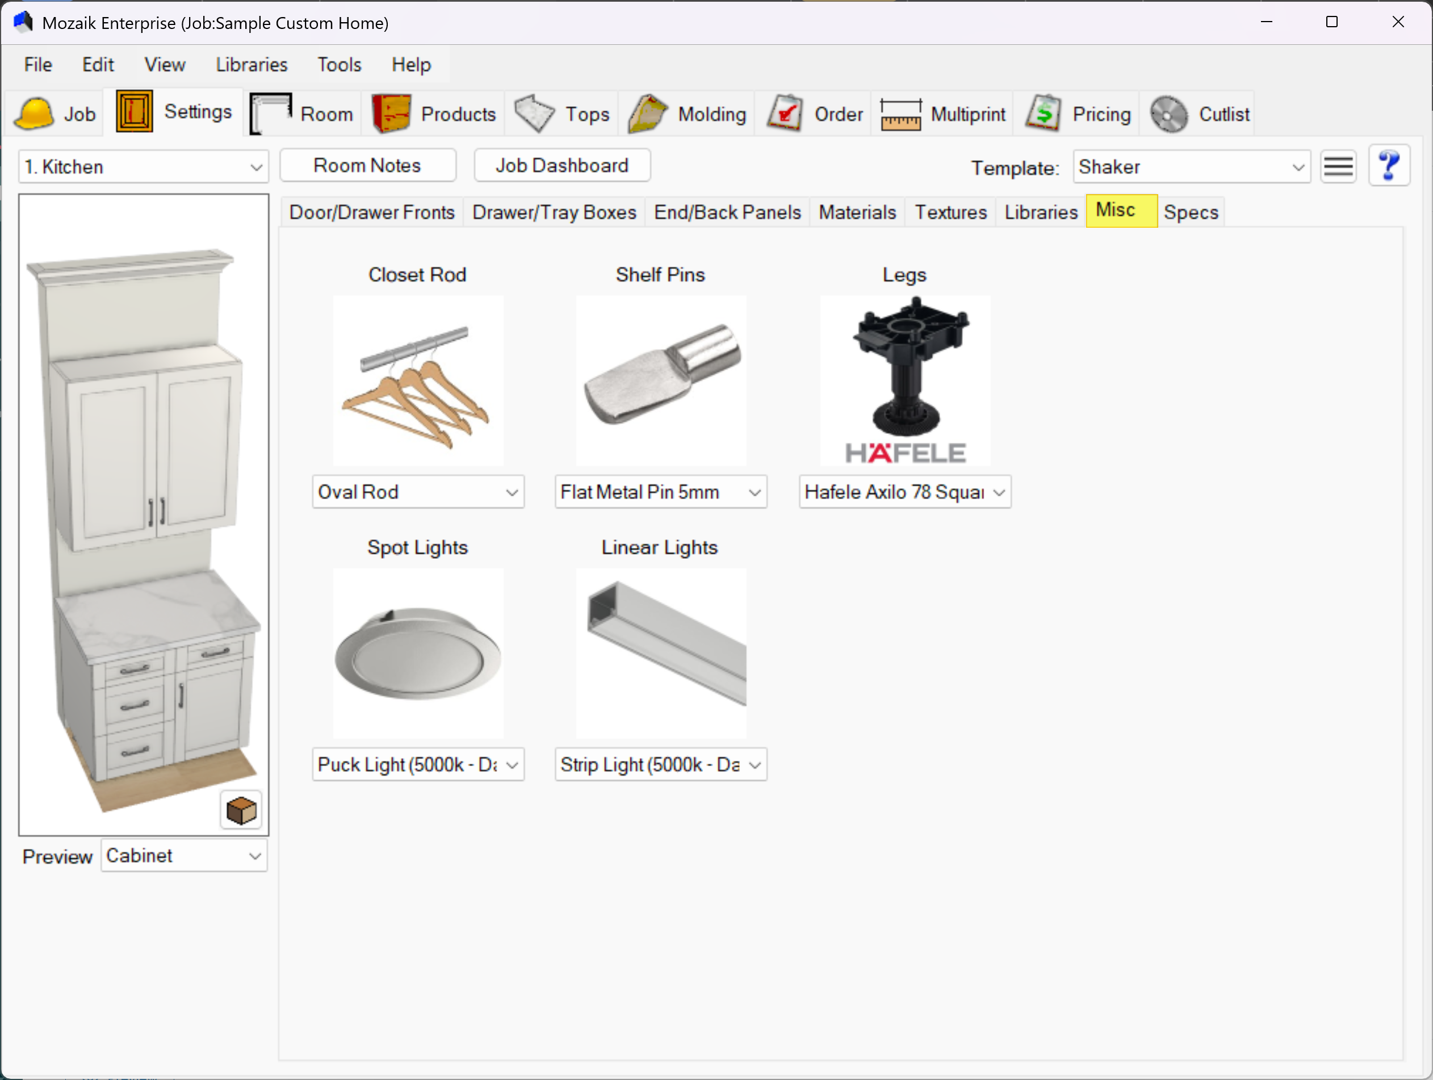Viewport: 1433px width, 1080px height.
Task: Click the Hafele leg thumbnail image
Action: pyautogui.click(x=904, y=380)
